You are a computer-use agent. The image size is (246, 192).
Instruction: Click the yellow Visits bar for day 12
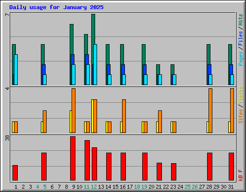pyautogui.click(x=92, y=116)
